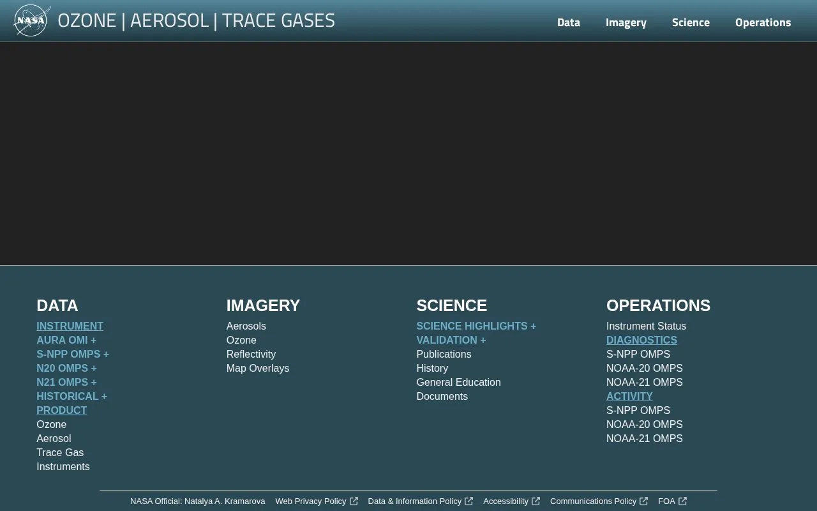This screenshot has height=511, width=817.
Task: Expand SCIENCE HIGHLIGHTS + section
Action: 476,326
